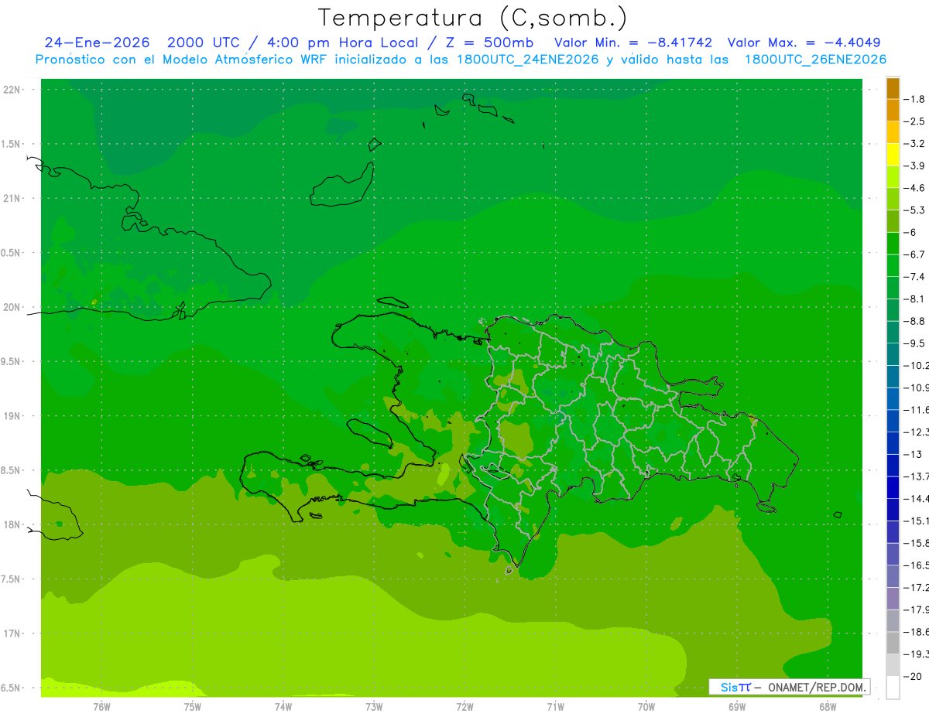Screen dimensions: 929x717
Task: Click the "Valor Min. = -8.41742" text
Action: (633, 43)
